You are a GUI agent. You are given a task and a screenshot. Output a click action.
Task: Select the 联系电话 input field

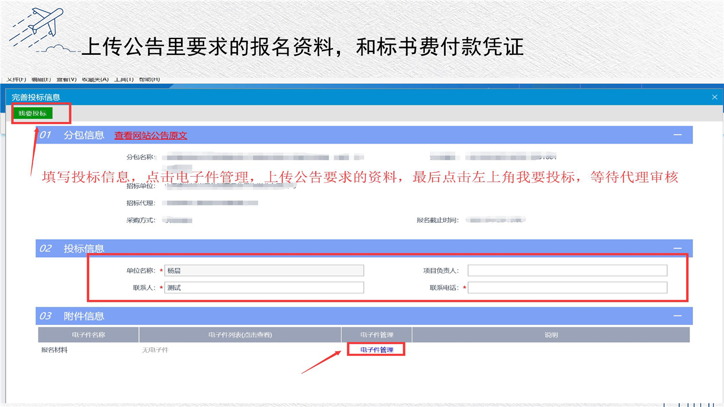click(567, 288)
